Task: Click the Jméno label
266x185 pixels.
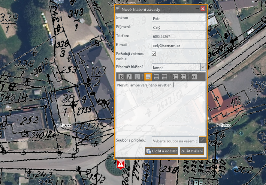Action: [122, 18]
